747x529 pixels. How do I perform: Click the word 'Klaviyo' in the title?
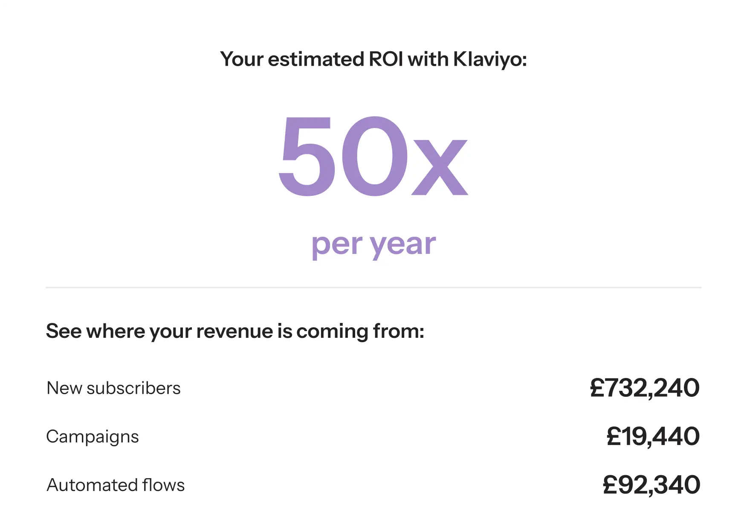pyautogui.click(x=489, y=59)
